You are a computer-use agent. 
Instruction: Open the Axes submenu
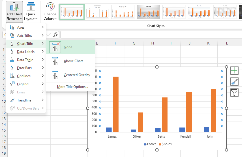[x=26, y=27]
